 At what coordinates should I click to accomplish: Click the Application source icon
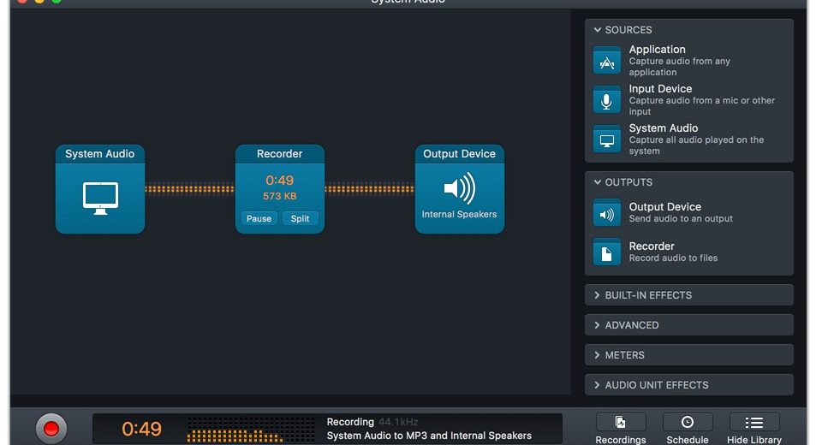[x=607, y=61]
